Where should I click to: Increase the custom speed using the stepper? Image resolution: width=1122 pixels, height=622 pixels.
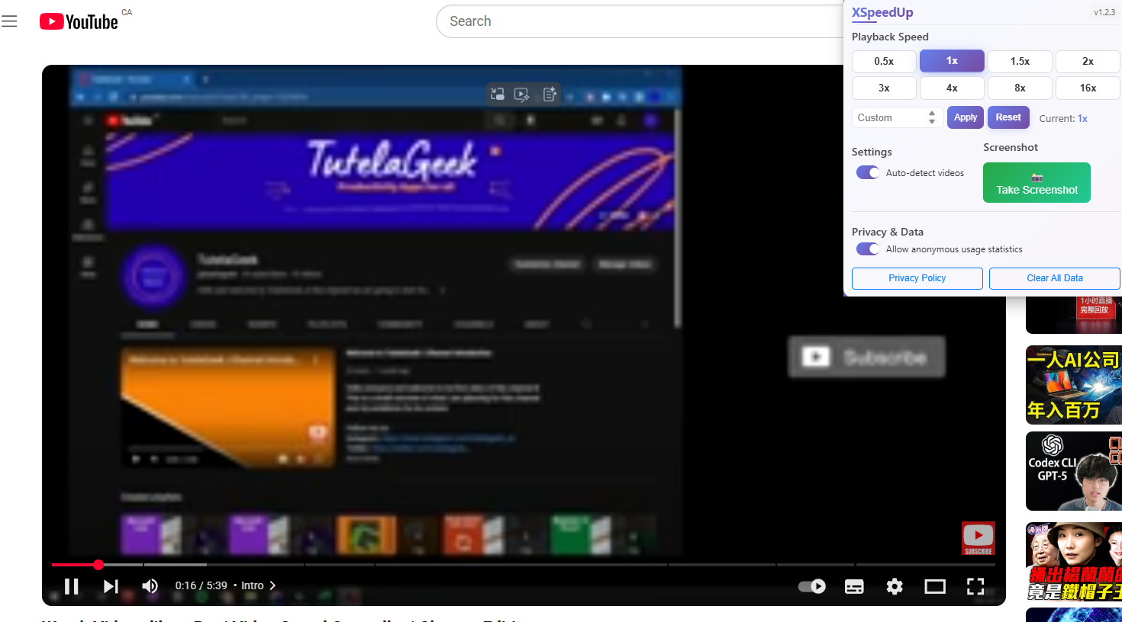coord(931,114)
